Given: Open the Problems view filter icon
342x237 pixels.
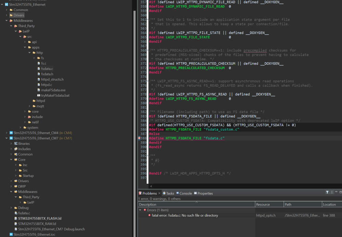Looking at the screenshot, I should coord(327,193).
